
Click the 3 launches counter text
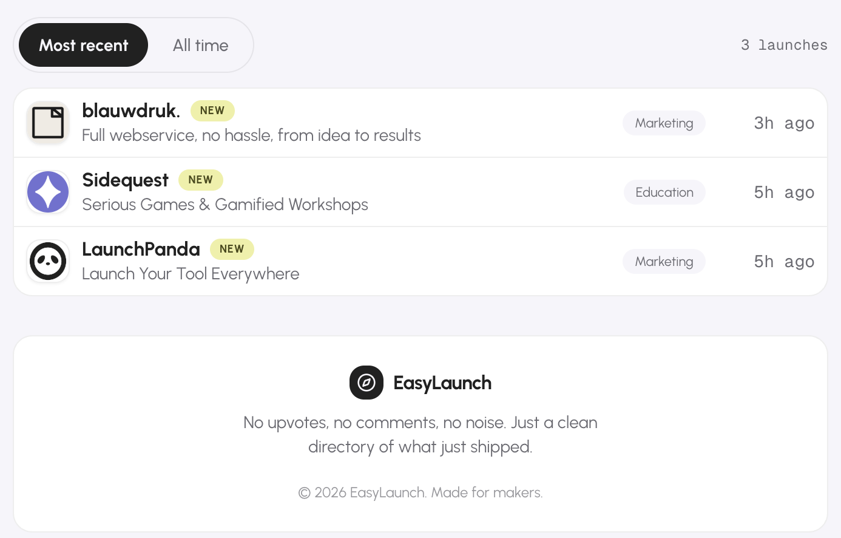point(784,45)
